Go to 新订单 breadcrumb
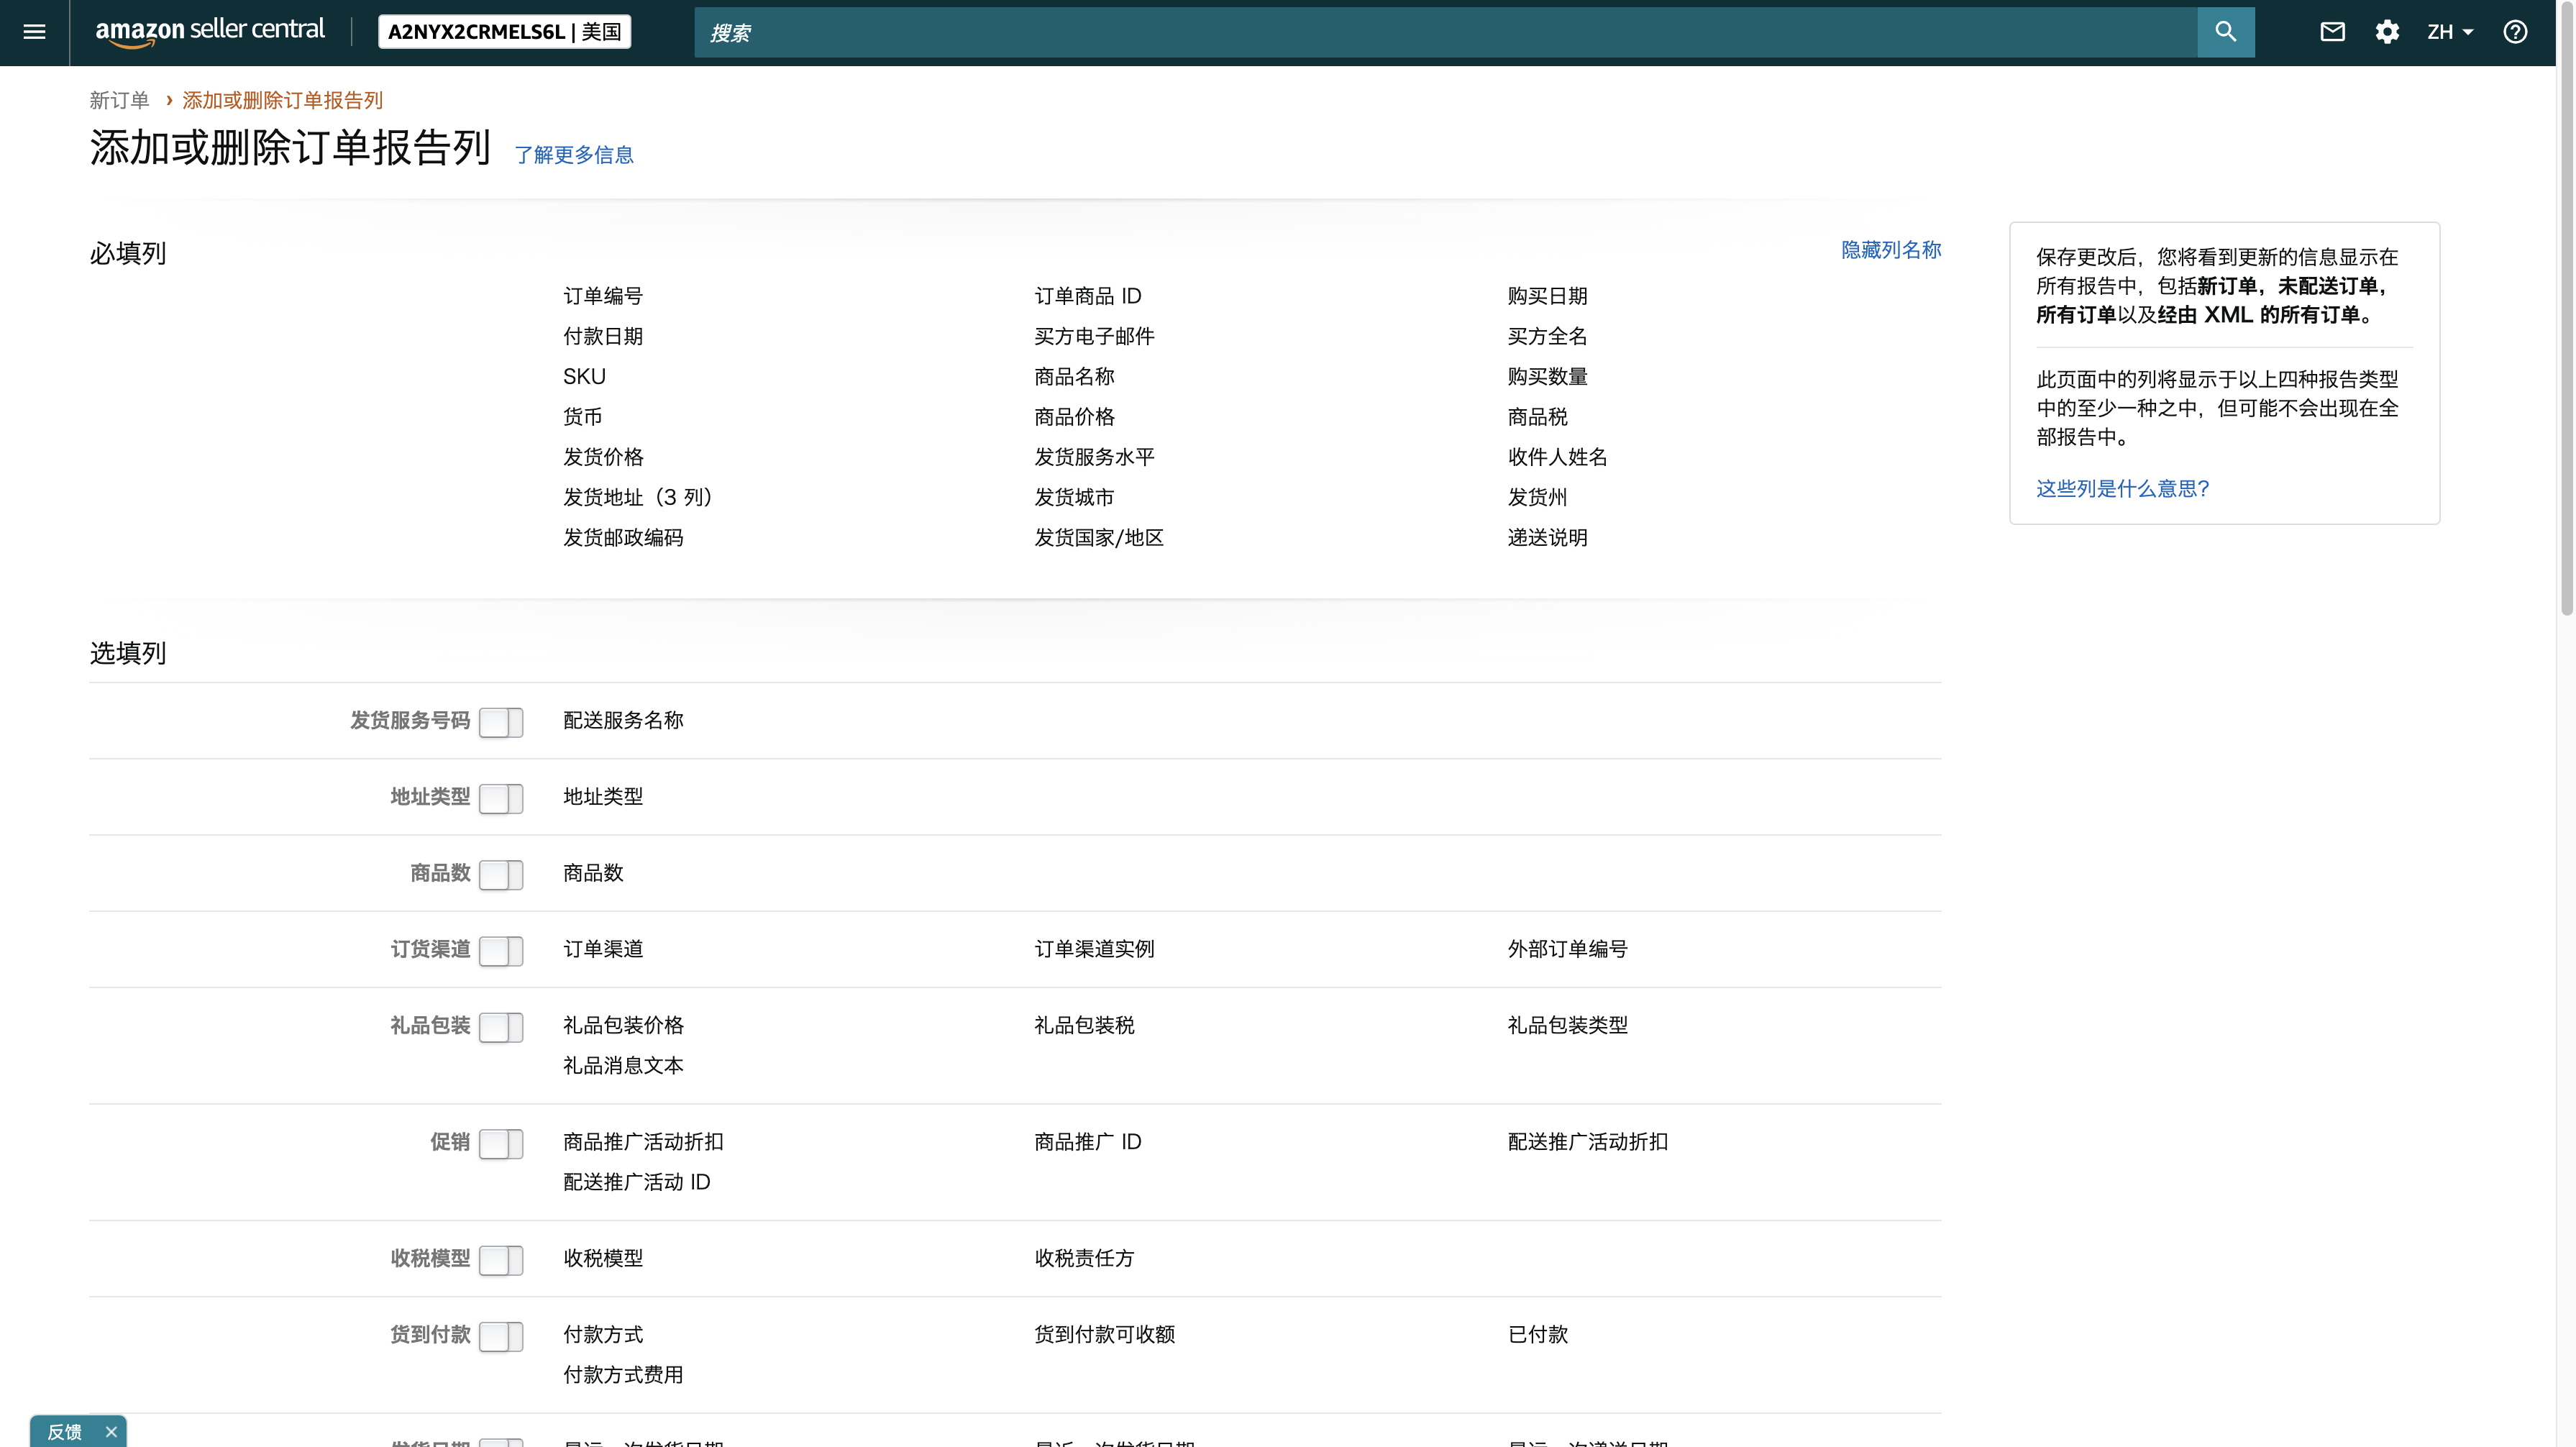 click(119, 100)
